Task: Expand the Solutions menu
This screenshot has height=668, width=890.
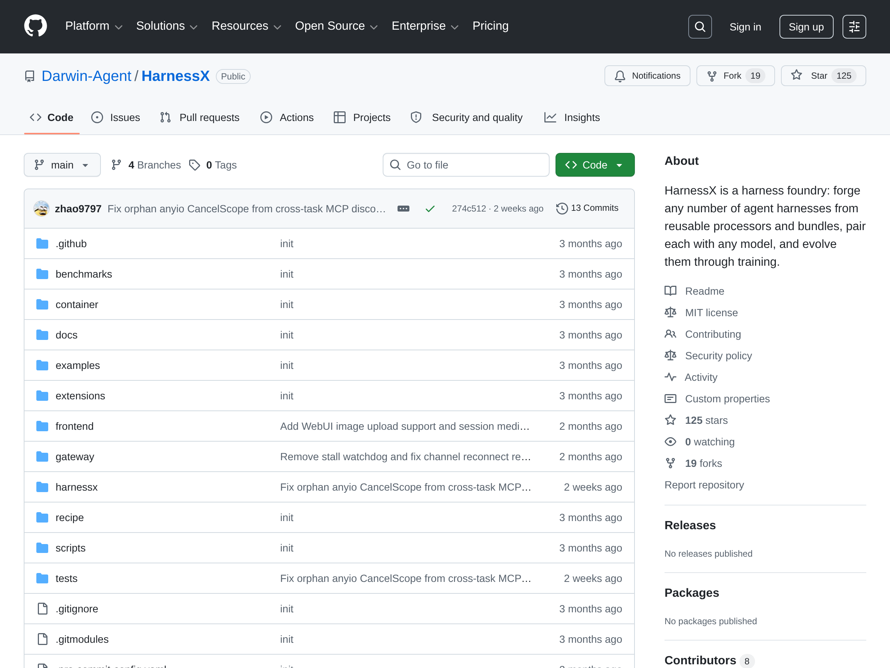Action: [167, 26]
